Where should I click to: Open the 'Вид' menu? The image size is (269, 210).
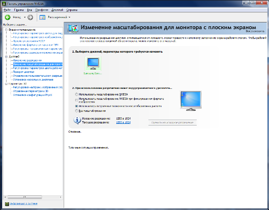pyautogui.click(x=30, y=10)
